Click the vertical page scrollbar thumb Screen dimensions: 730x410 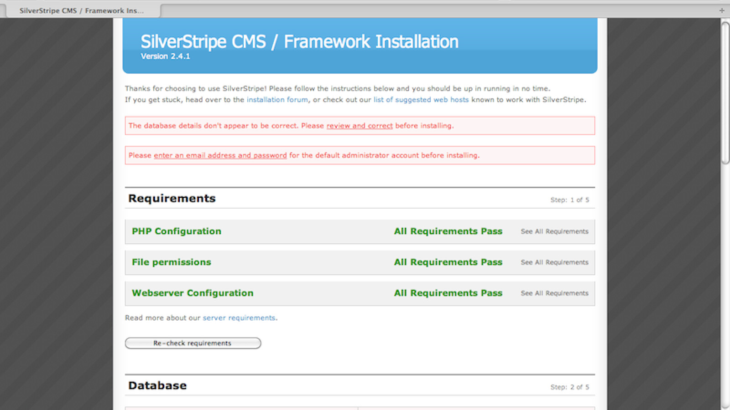click(725, 91)
